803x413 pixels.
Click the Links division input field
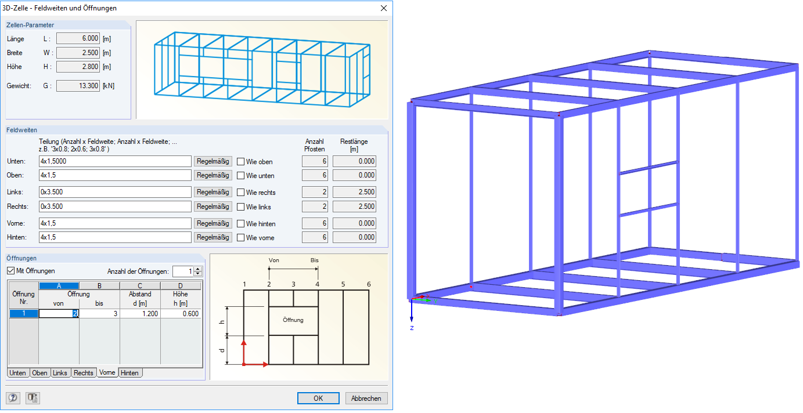[x=115, y=192]
